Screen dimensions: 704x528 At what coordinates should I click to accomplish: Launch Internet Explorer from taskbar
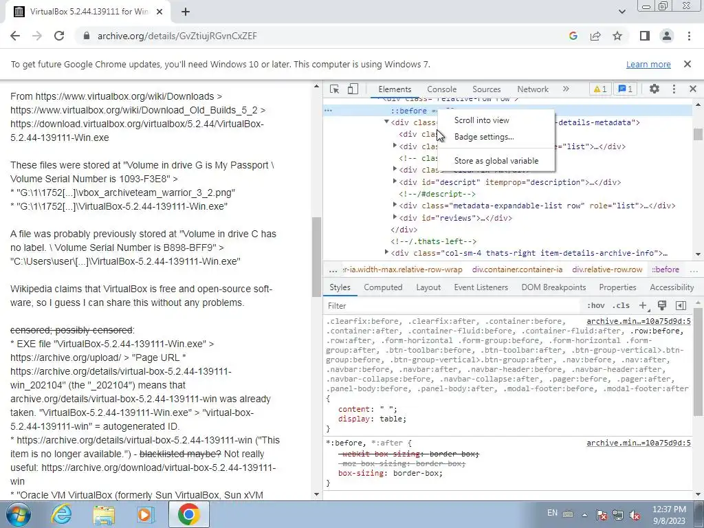tap(60, 514)
